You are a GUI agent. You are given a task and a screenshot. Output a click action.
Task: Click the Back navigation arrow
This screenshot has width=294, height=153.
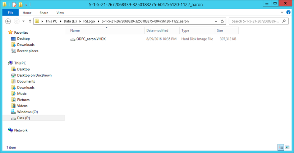[8, 21]
